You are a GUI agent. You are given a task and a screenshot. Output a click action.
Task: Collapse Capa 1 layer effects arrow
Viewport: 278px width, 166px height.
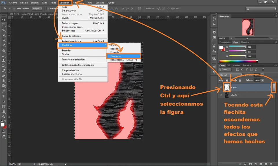(274, 87)
